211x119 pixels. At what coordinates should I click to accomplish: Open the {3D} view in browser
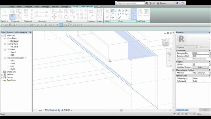[13, 55]
